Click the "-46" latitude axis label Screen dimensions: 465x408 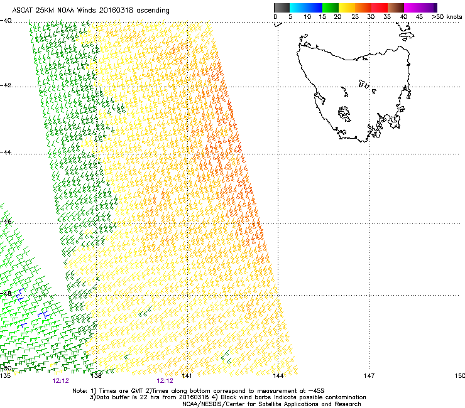6,222
